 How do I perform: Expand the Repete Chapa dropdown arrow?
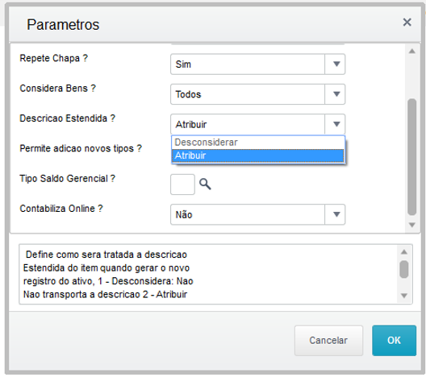(336, 64)
